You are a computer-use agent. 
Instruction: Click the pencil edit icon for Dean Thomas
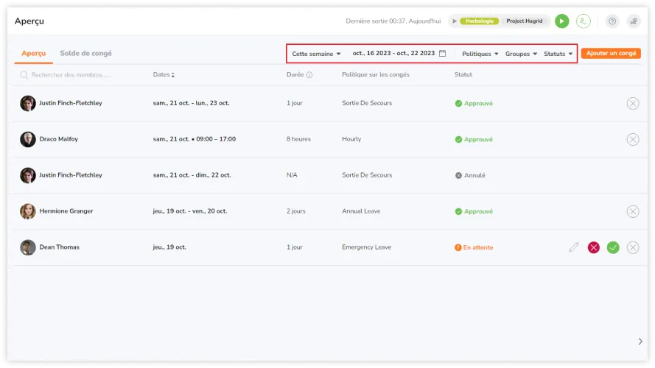tap(574, 247)
